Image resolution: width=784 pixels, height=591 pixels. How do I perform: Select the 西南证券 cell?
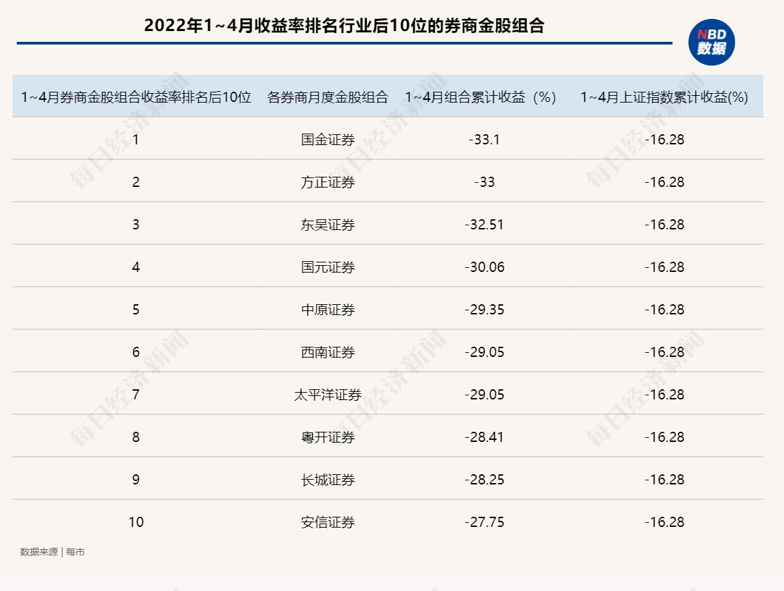[x=328, y=352]
